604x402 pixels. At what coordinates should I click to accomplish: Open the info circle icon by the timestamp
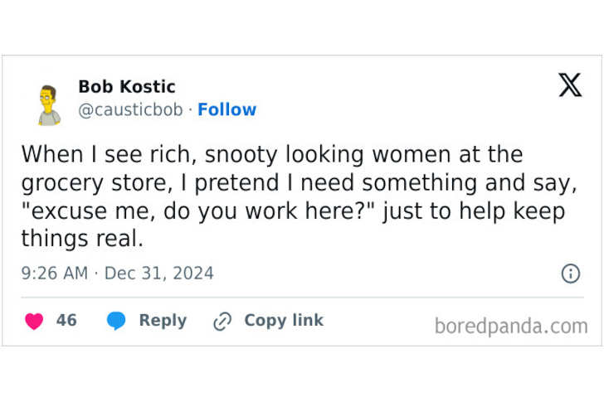tap(571, 274)
